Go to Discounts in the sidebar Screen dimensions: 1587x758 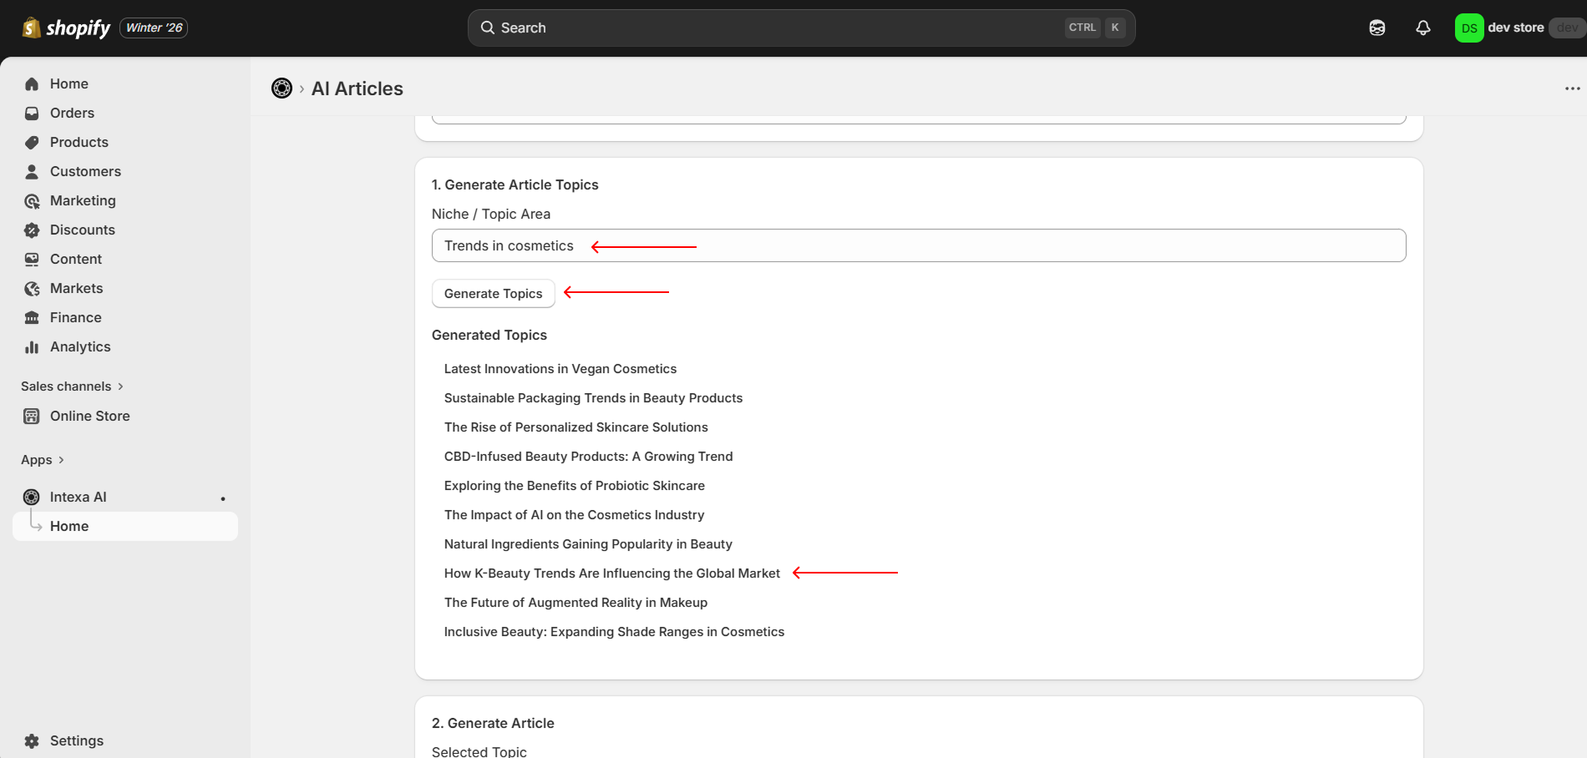point(82,230)
